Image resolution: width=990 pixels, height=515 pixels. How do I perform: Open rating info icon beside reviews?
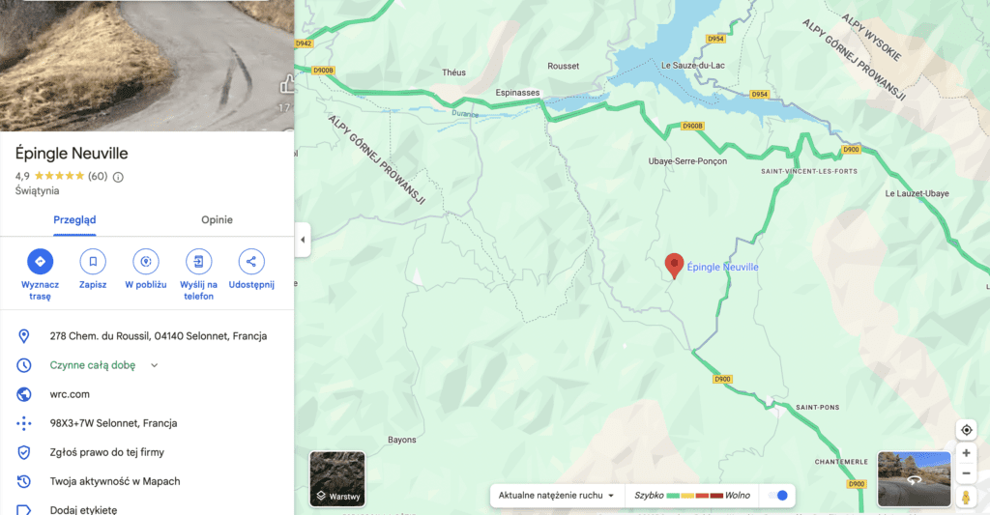click(118, 177)
